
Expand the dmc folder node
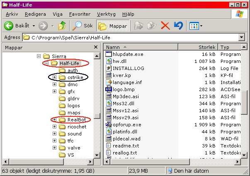(x=55, y=84)
